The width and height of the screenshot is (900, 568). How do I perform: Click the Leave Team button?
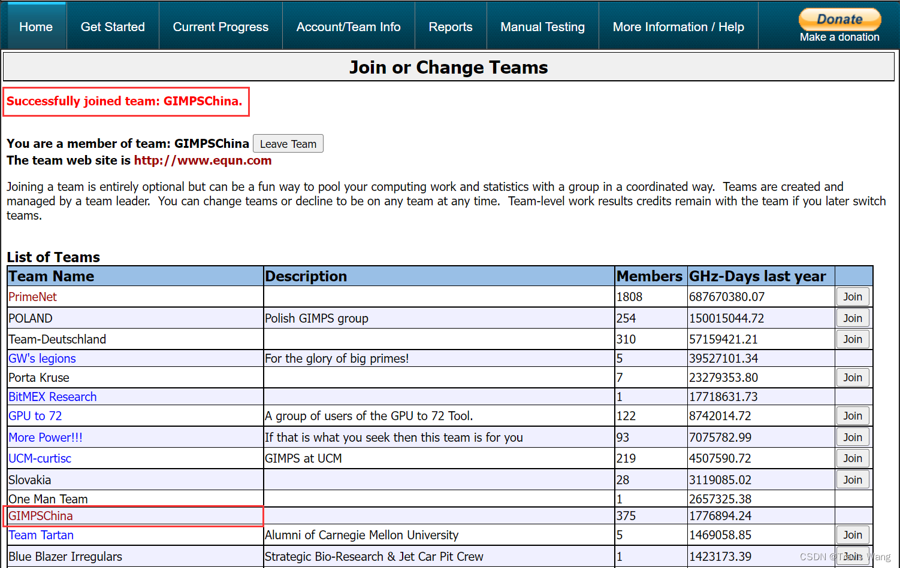click(x=288, y=144)
